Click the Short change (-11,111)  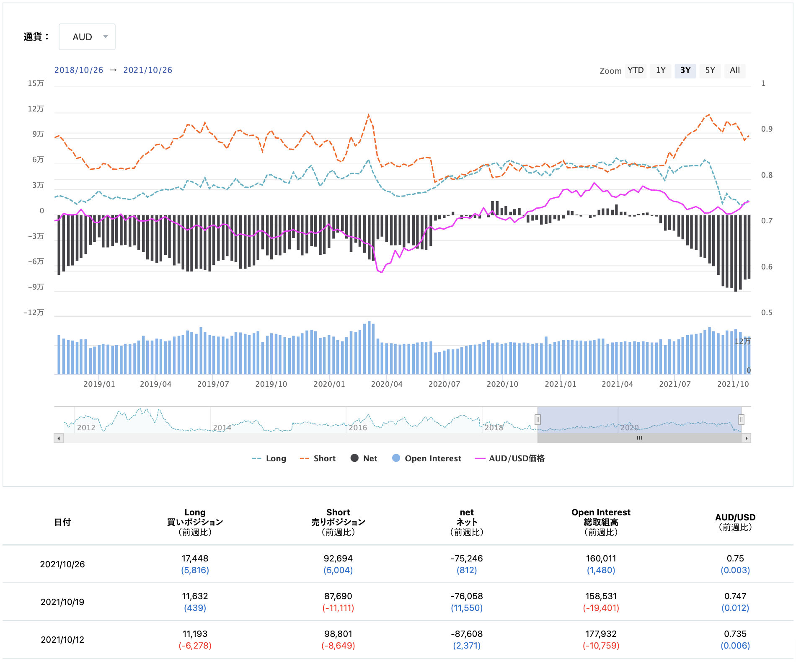pyautogui.click(x=338, y=608)
